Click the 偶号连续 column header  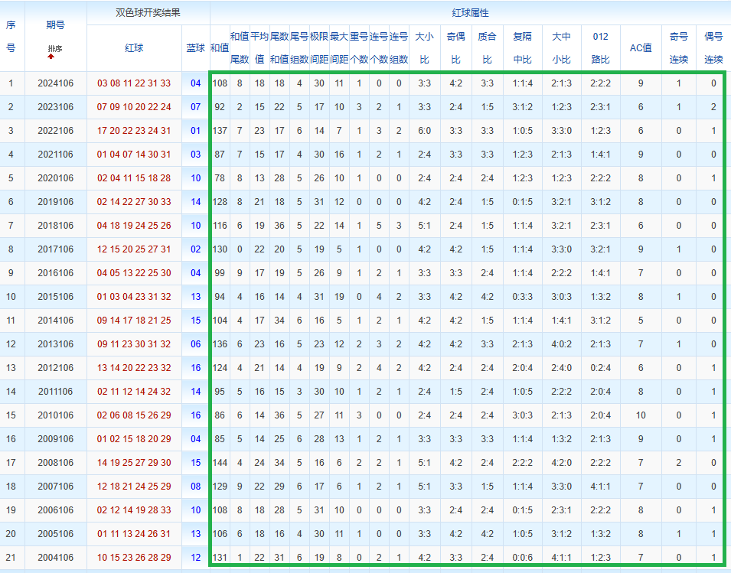[713, 47]
